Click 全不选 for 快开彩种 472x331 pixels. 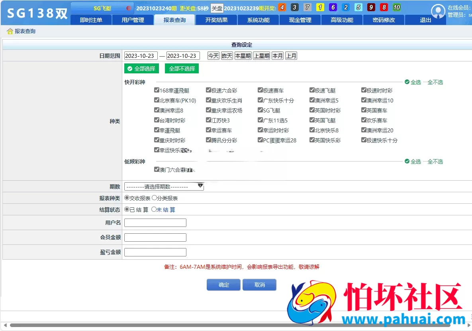click(435, 82)
